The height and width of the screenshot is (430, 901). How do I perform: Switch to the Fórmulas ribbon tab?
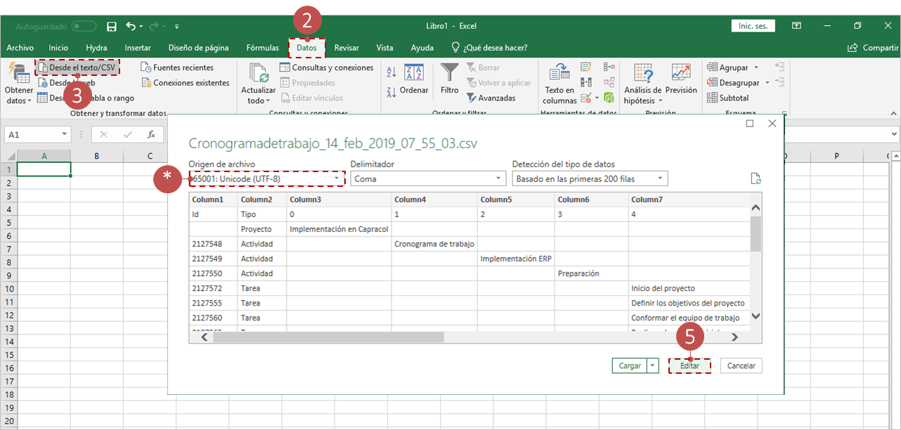[262, 48]
